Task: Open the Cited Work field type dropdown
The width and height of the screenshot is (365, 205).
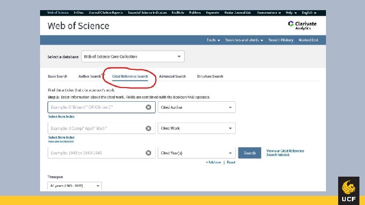Action: pyautogui.click(x=197, y=128)
